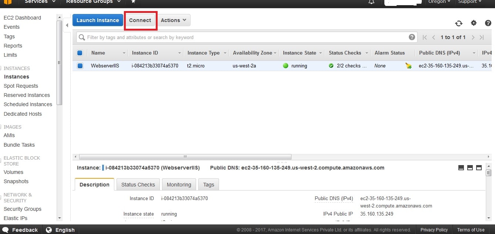Collapse the left navigation pane arrow
This screenshot has width=495, height=234.
(x=67, y=25)
